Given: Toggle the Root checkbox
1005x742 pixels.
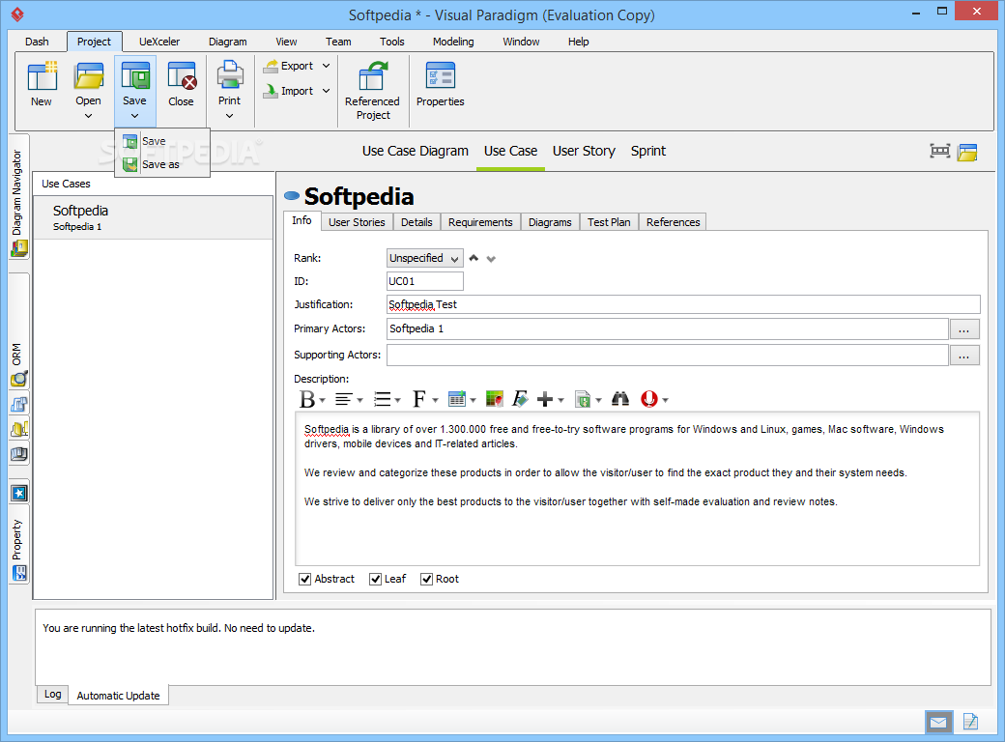Looking at the screenshot, I should click(x=427, y=580).
